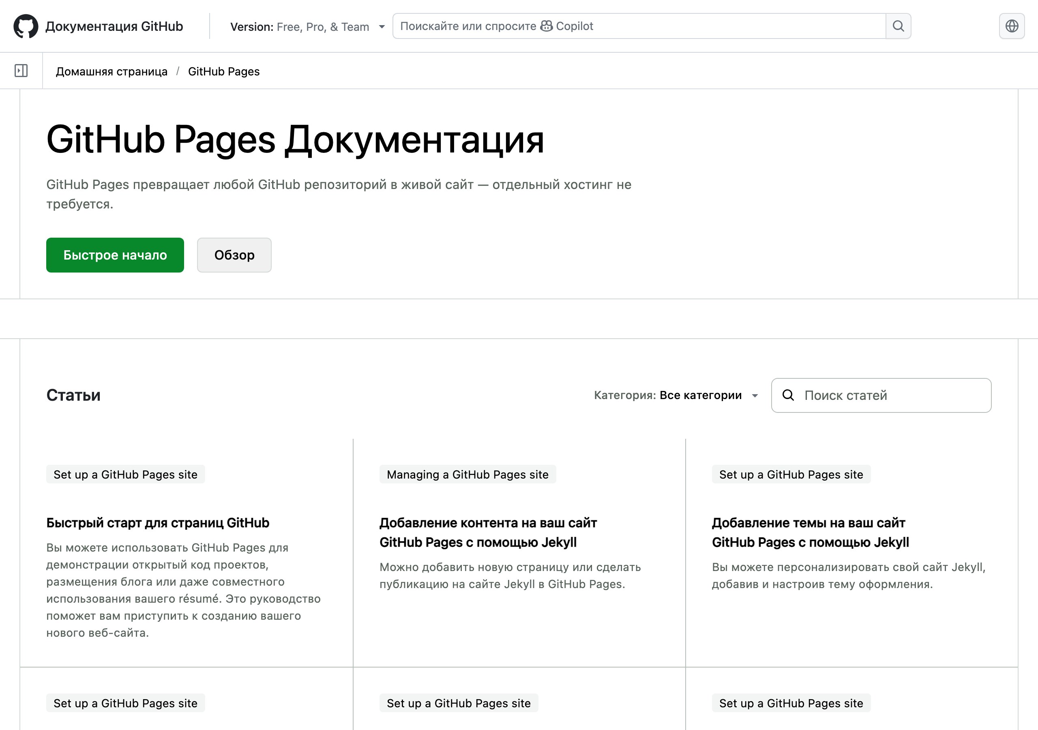Click the magnifier search button
Image resolution: width=1038 pixels, height=730 pixels.
click(898, 26)
